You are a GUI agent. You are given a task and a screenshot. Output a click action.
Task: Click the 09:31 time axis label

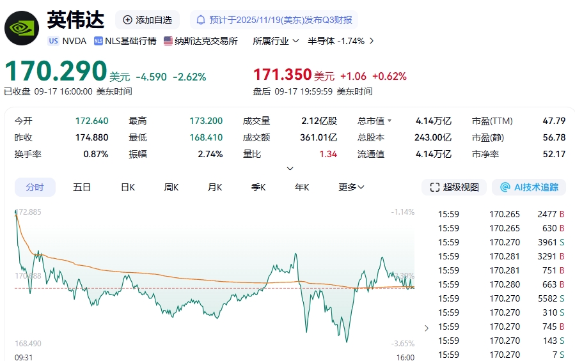coord(24,357)
